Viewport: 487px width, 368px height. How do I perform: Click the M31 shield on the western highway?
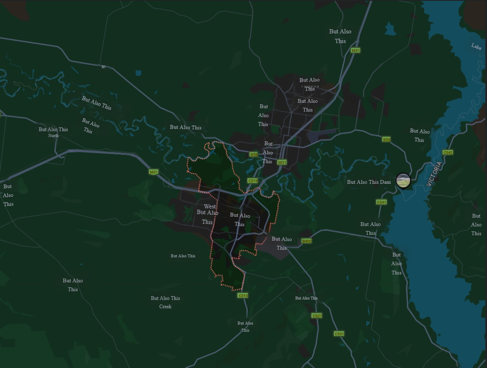(154, 172)
